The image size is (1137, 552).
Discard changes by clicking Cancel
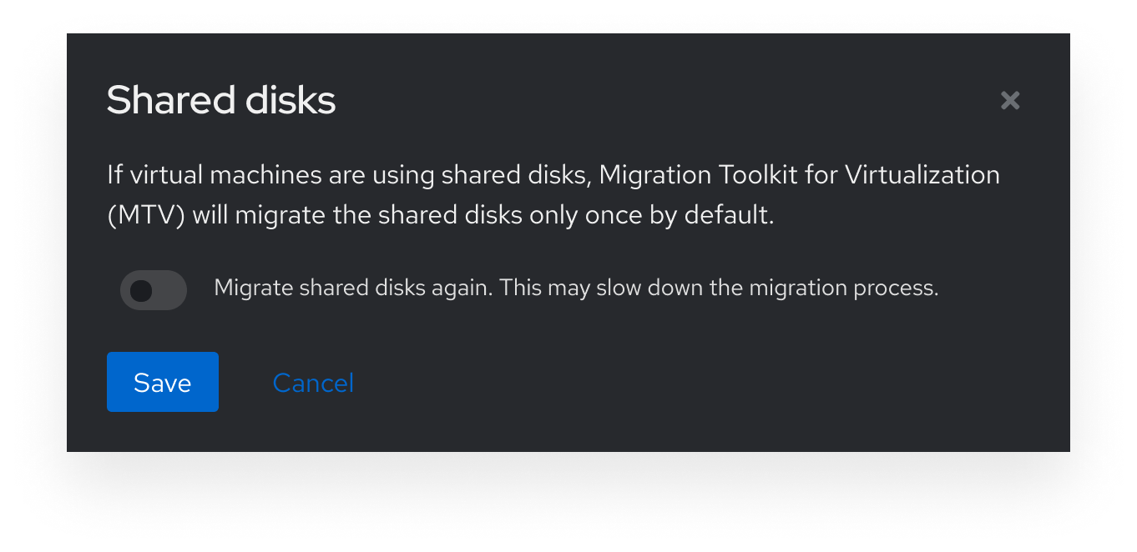coord(313,383)
